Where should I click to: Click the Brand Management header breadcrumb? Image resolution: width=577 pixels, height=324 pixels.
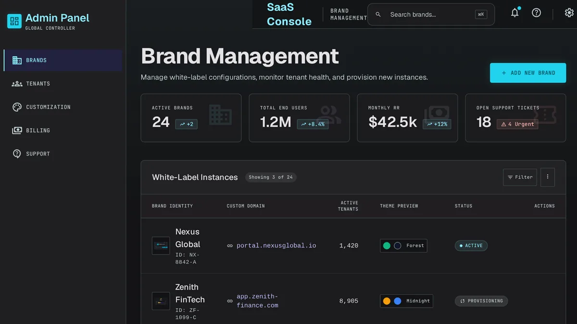[x=349, y=14]
